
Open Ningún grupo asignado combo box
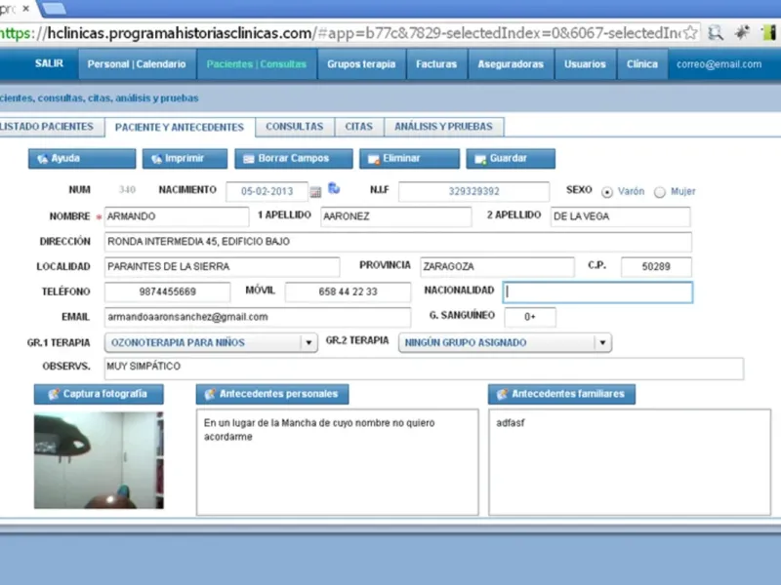coord(505,343)
